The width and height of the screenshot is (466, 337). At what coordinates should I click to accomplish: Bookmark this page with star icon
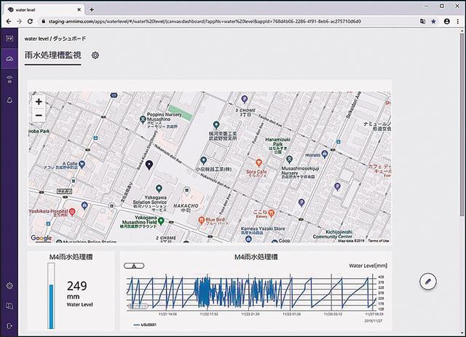(x=434, y=21)
